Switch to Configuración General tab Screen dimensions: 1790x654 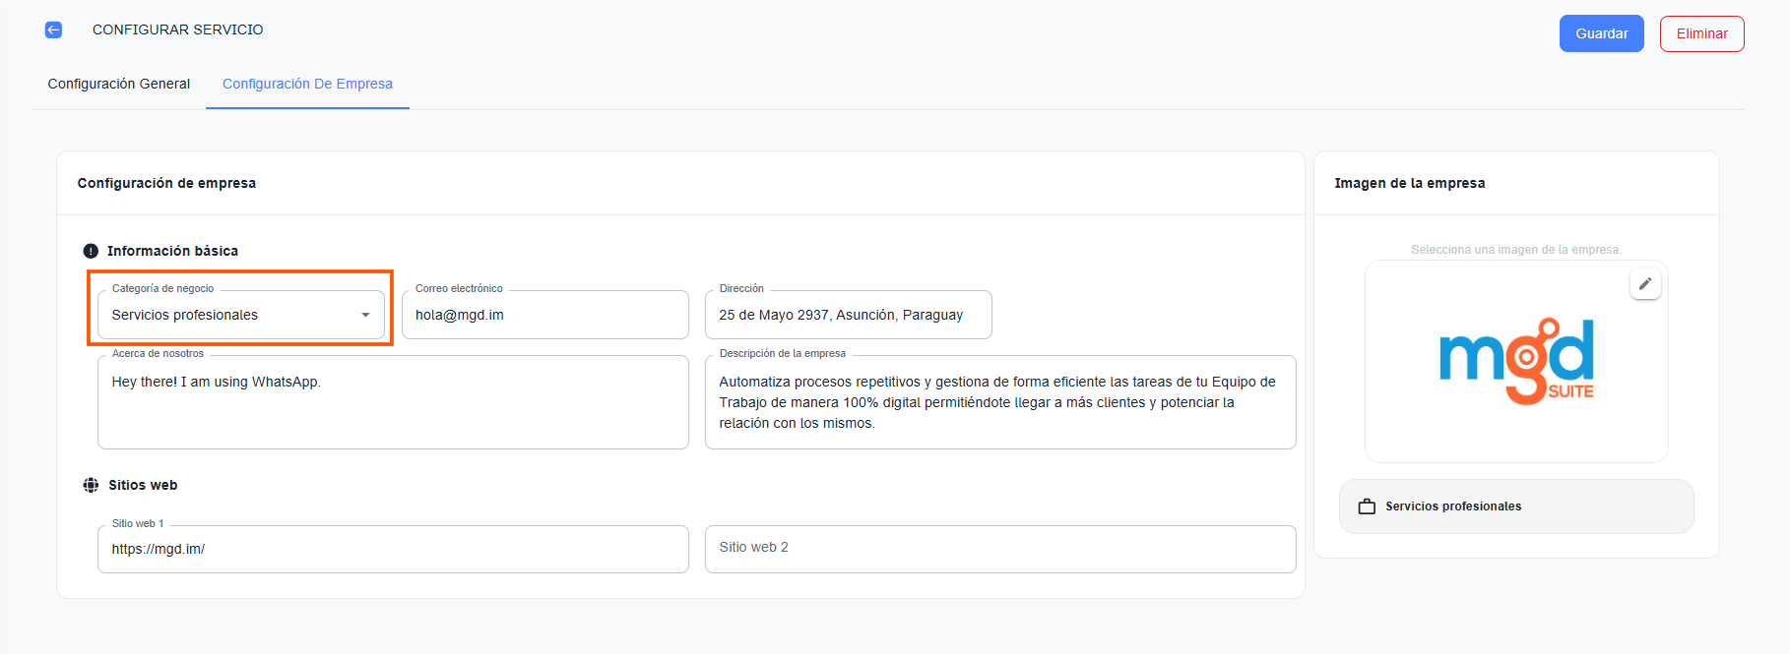119,84
